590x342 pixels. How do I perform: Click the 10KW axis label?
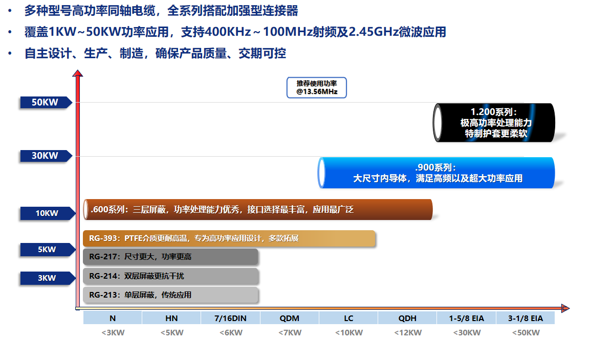[47, 213]
